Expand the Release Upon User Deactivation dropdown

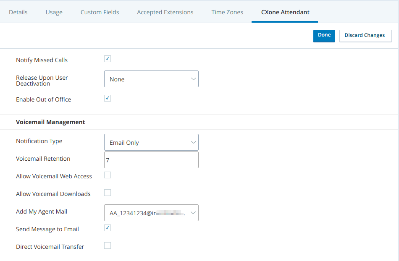151,79
